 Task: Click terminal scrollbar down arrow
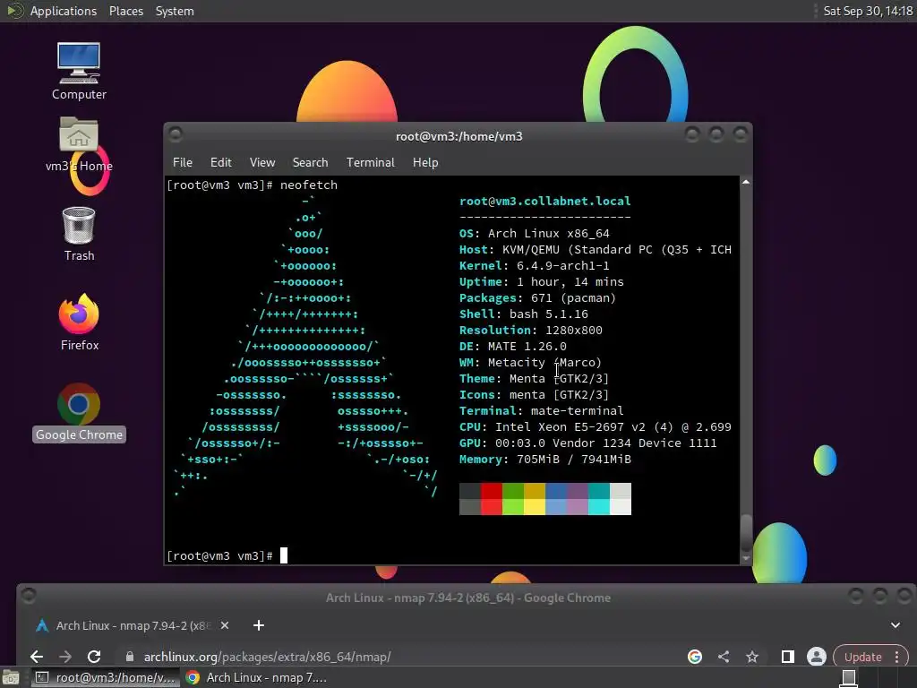click(746, 559)
